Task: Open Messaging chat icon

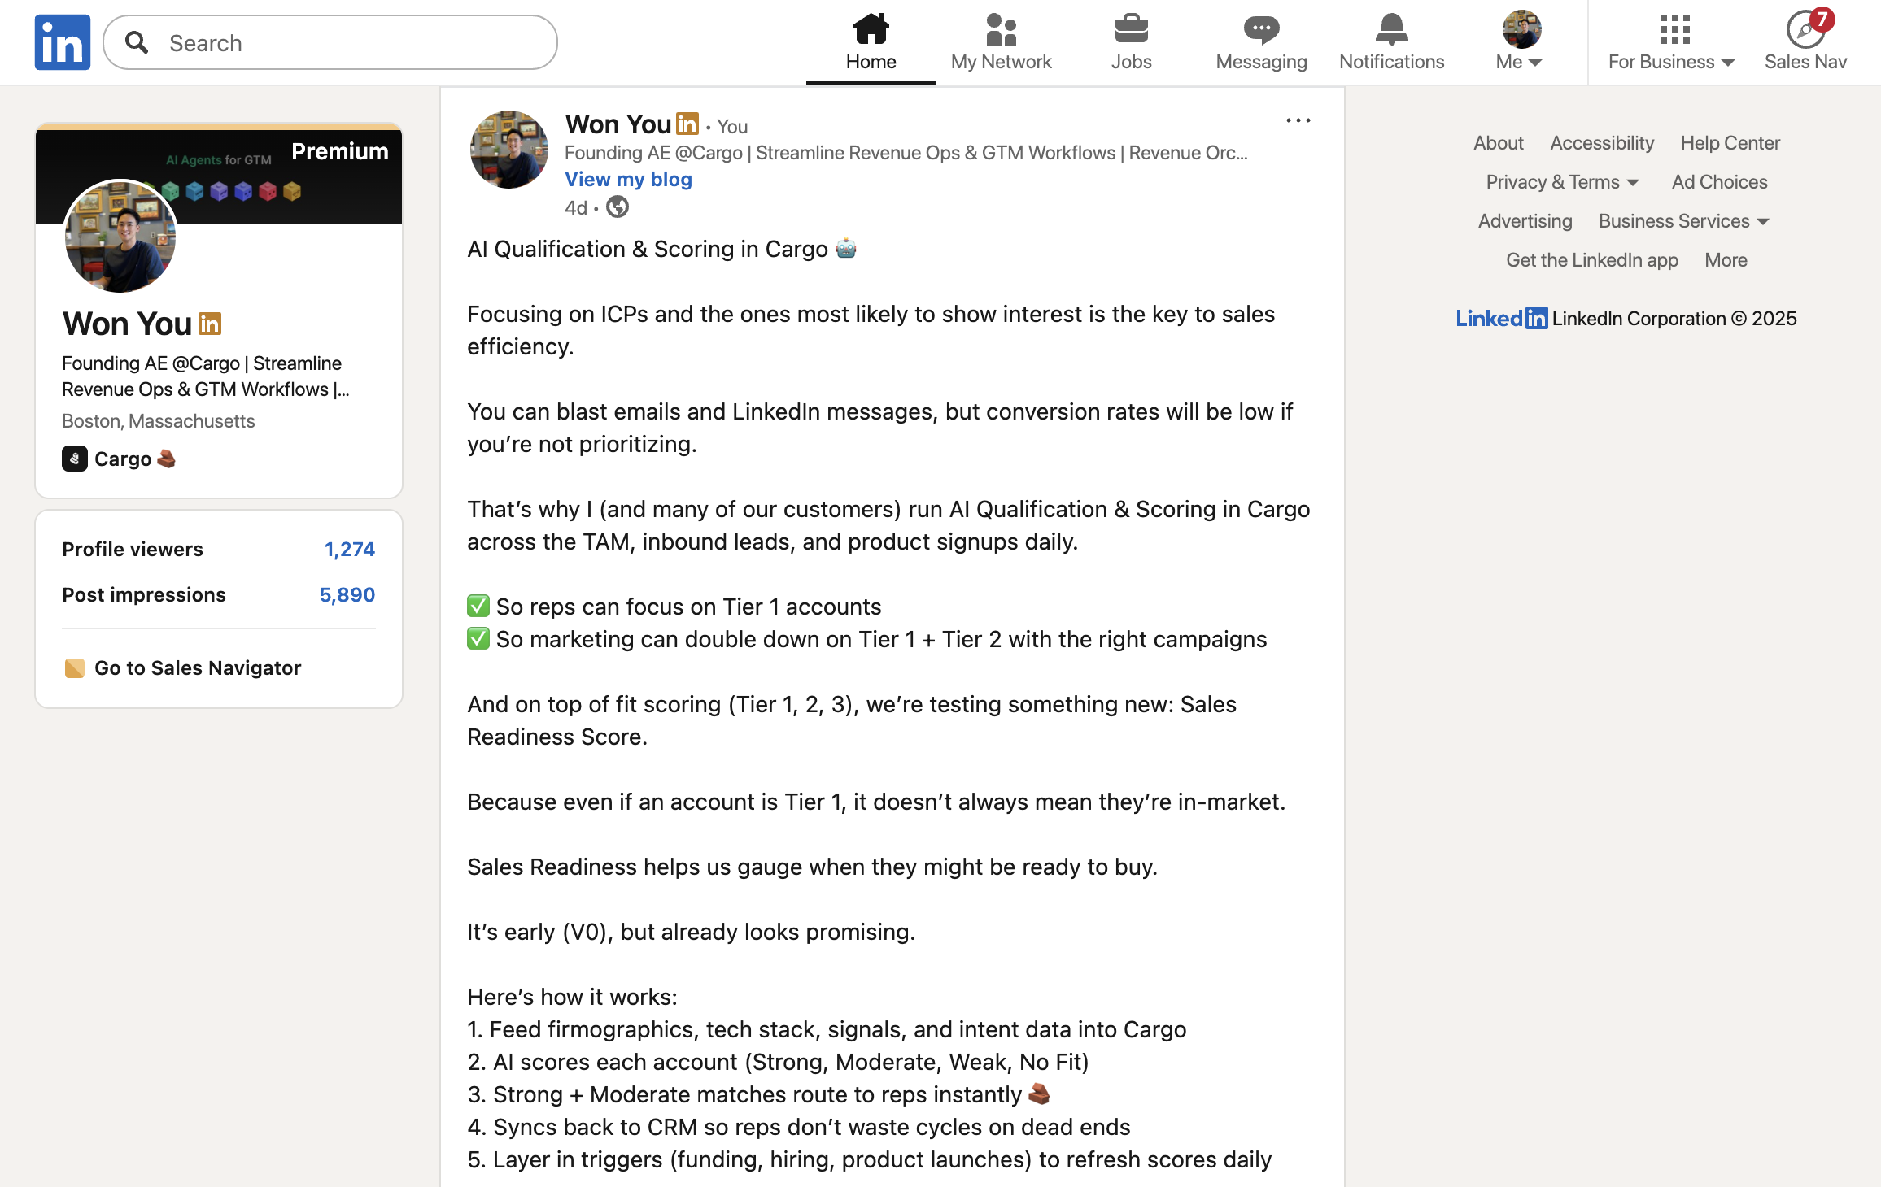Action: coord(1261,31)
